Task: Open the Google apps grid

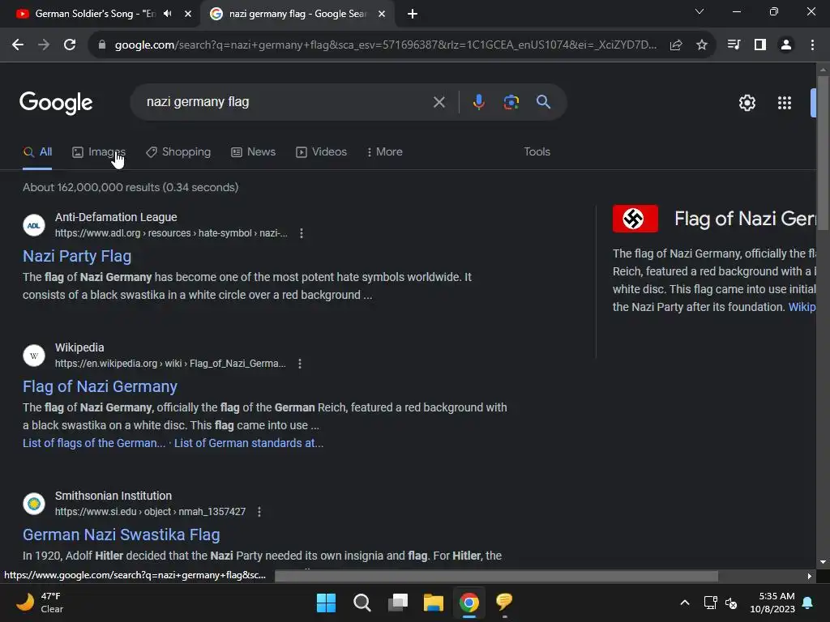Action: click(785, 103)
